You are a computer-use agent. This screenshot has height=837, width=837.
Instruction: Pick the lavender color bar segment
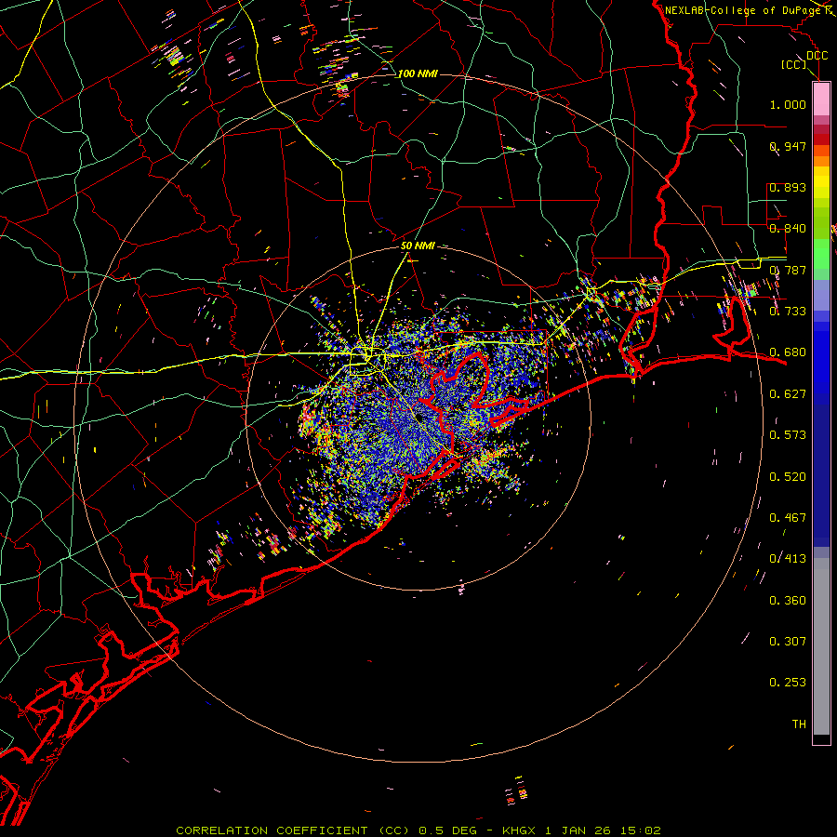[821, 295]
